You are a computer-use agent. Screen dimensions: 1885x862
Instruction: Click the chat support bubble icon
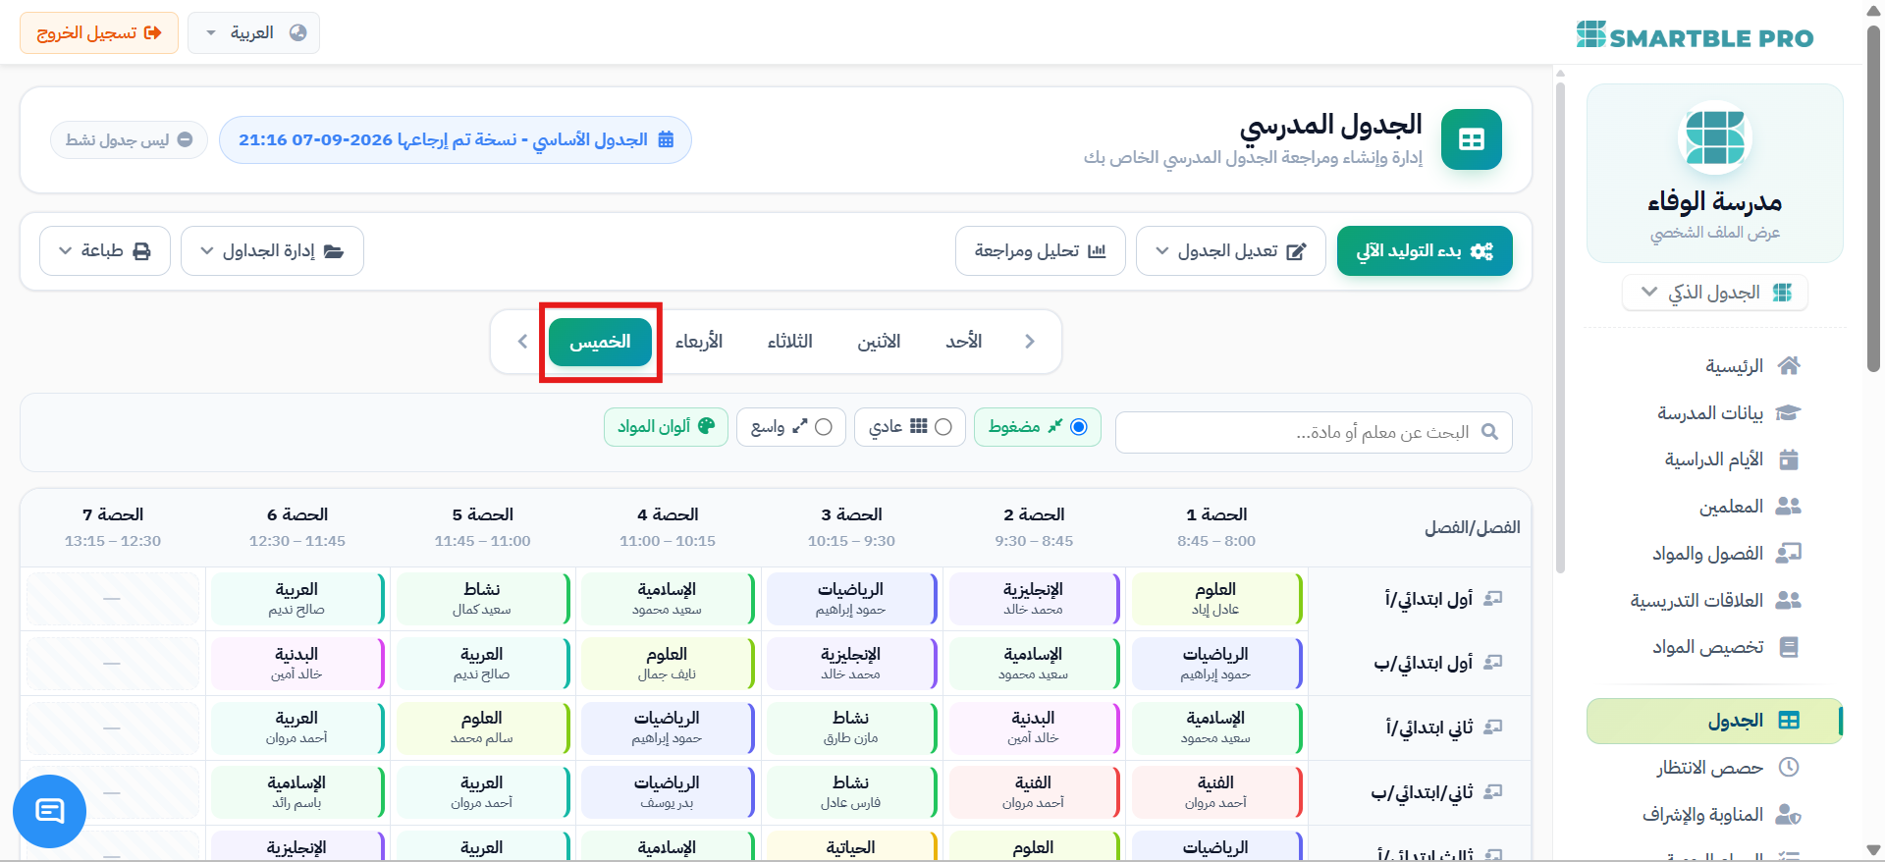point(49,811)
